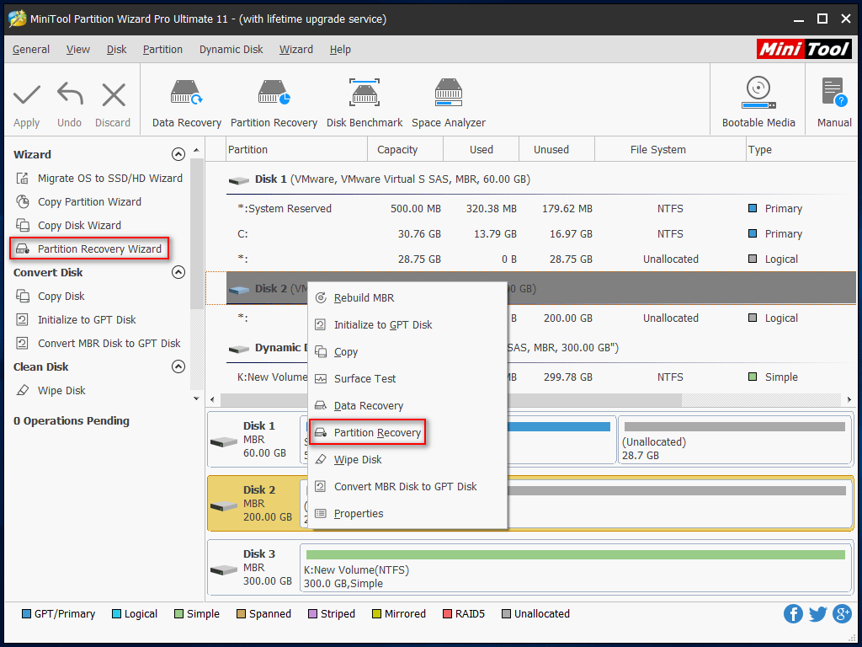The height and width of the screenshot is (647, 862).
Task: Collapse the Convert Disk section
Action: point(178,272)
